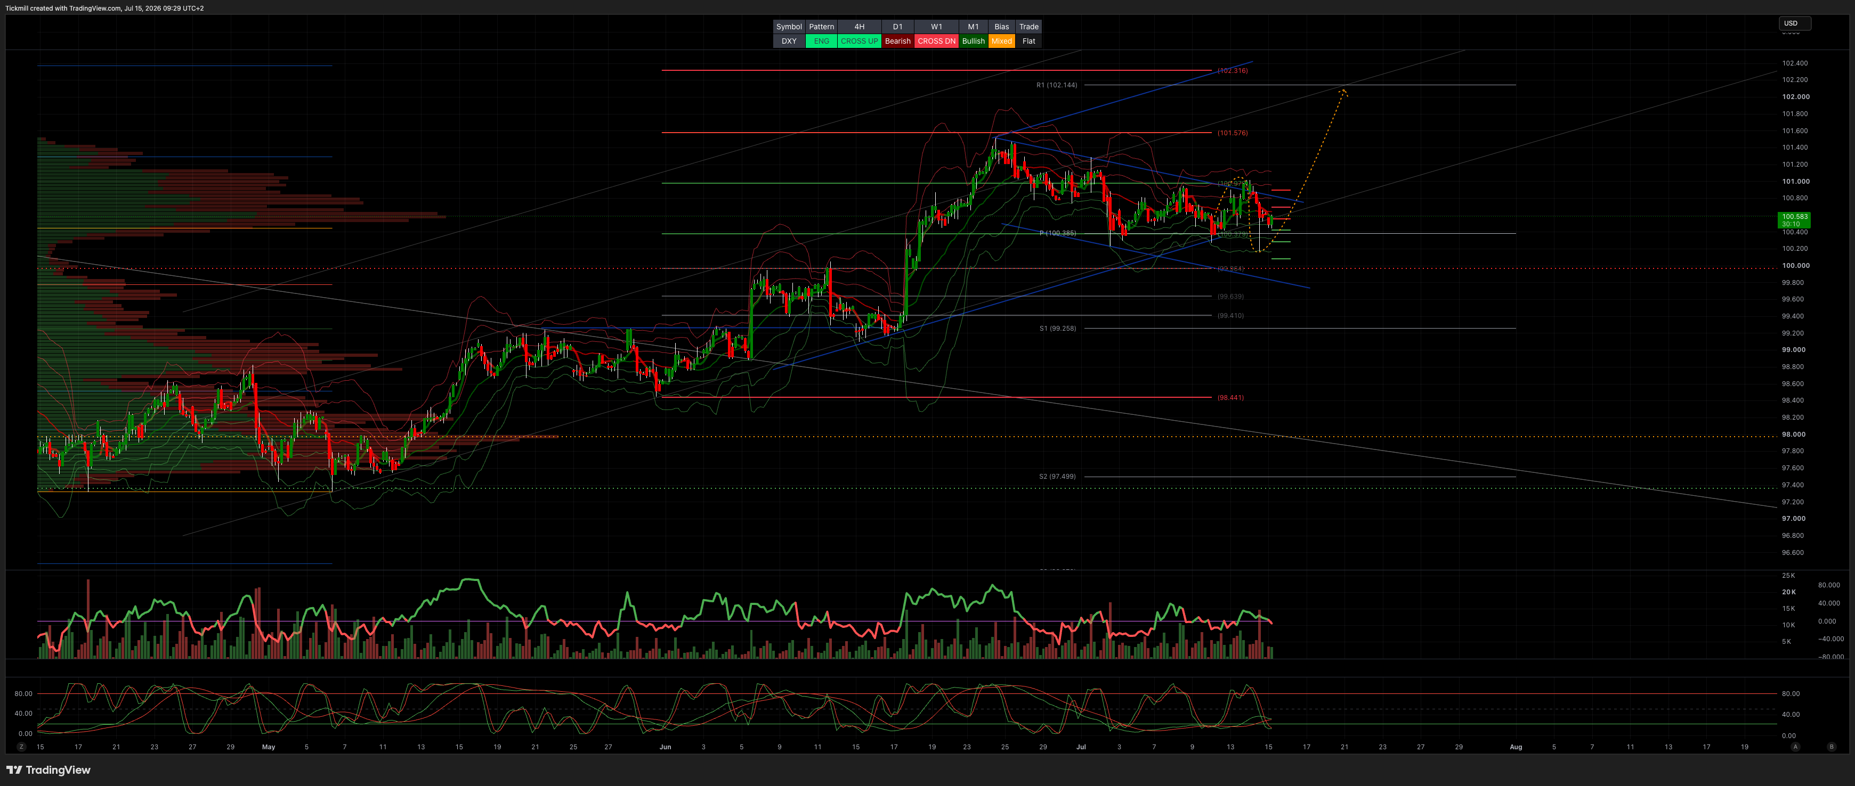This screenshot has height=786, width=1855.
Task: Click the green ENG pattern cell
Action: tap(821, 41)
